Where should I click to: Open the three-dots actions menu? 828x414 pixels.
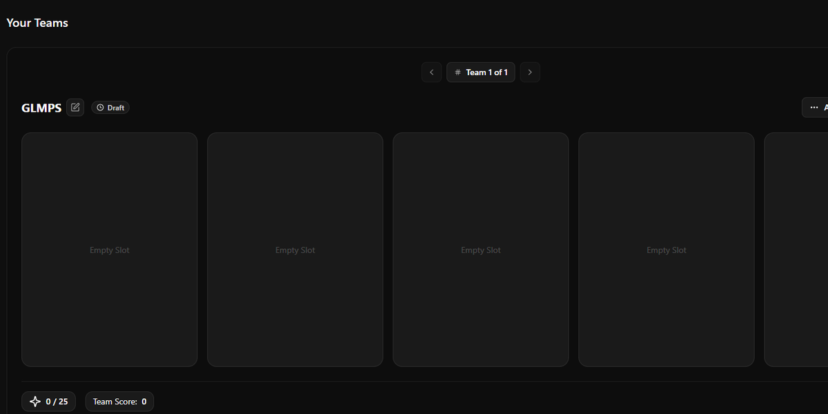click(816, 108)
